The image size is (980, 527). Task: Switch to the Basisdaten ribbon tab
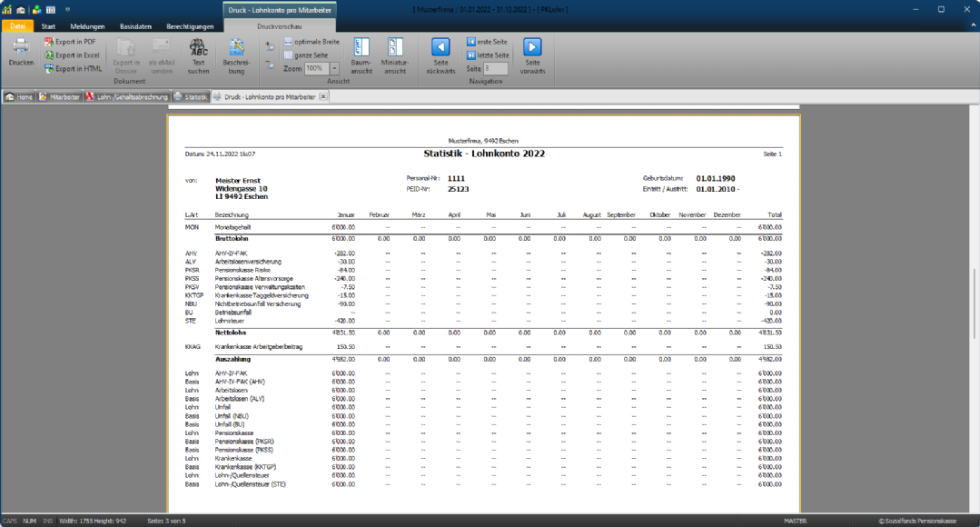(x=136, y=26)
